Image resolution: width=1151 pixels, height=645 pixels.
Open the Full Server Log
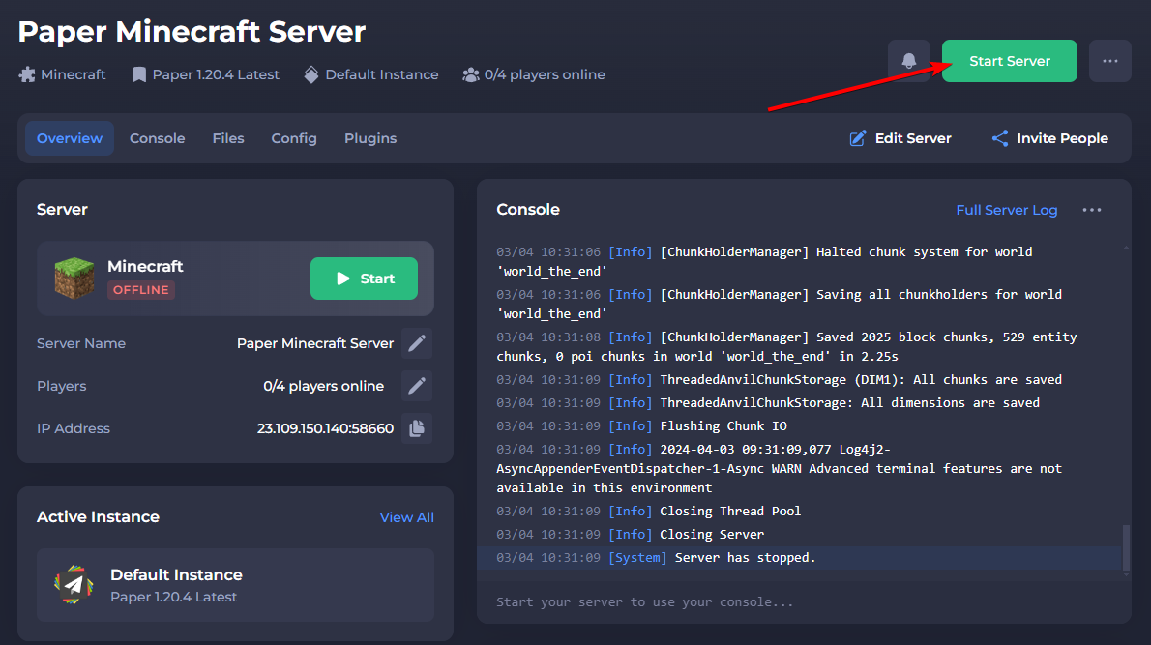tap(1006, 210)
